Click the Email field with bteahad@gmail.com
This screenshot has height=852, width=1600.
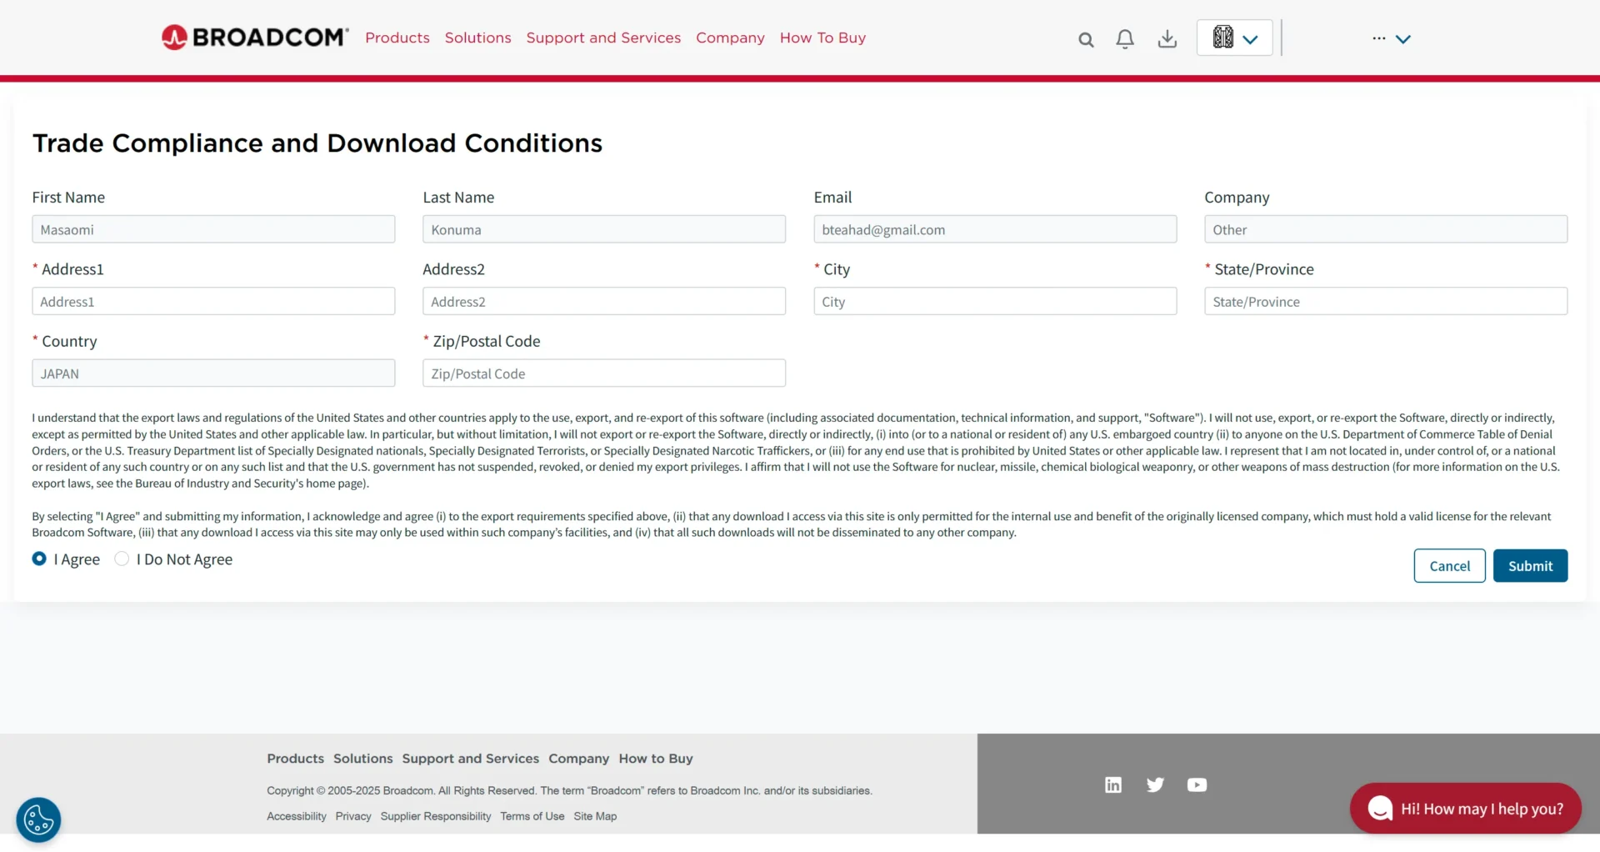pos(995,229)
